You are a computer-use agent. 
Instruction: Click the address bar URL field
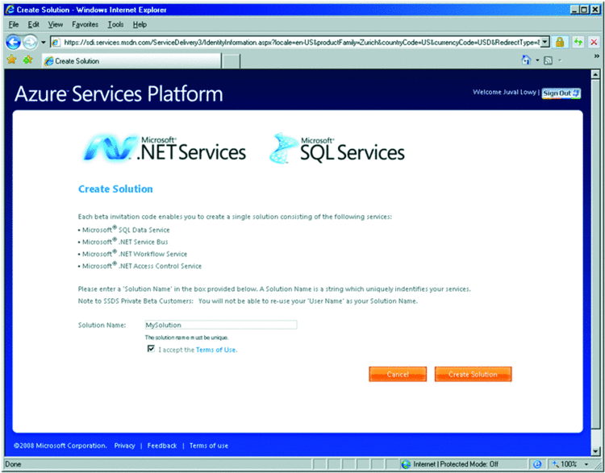[x=296, y=43]
